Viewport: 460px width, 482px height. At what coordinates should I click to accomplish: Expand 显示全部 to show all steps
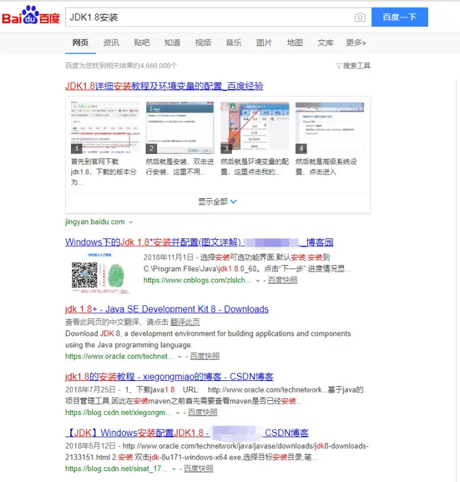point(217,201)
